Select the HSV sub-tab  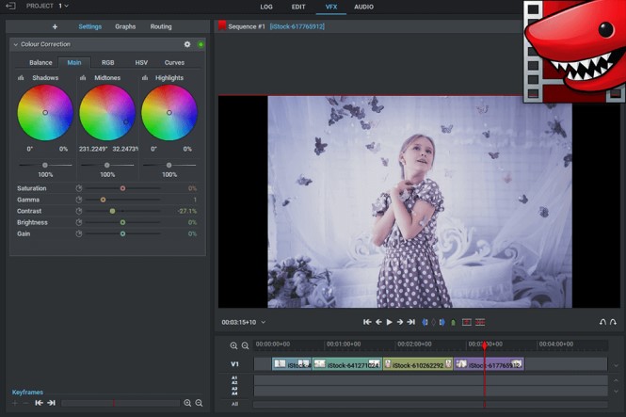(141, 63)
